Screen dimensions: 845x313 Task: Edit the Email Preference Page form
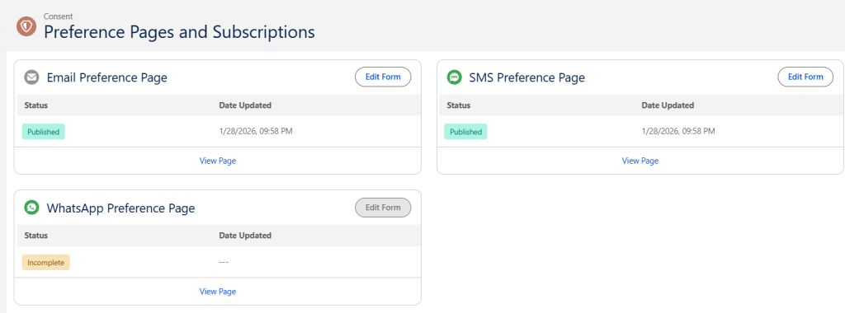click(383, 77)
